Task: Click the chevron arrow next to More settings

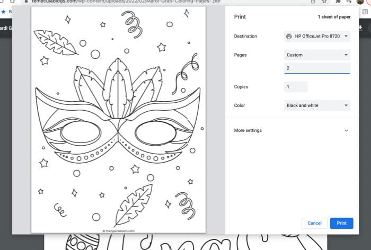Action: pyautogui.click(x=347, y=130)
